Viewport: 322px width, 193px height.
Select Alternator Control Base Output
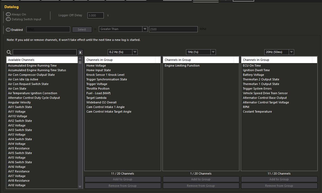[x=265, y=98]
